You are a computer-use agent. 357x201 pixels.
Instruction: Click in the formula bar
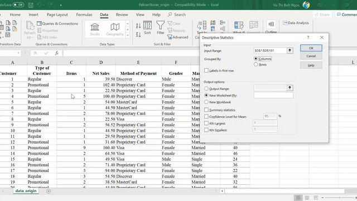(131, 53)
